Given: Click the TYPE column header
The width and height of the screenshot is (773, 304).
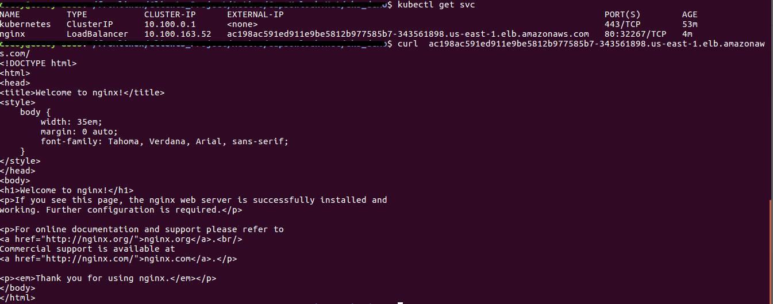Looking at the screenshot, I should click(x=77, y=14).
